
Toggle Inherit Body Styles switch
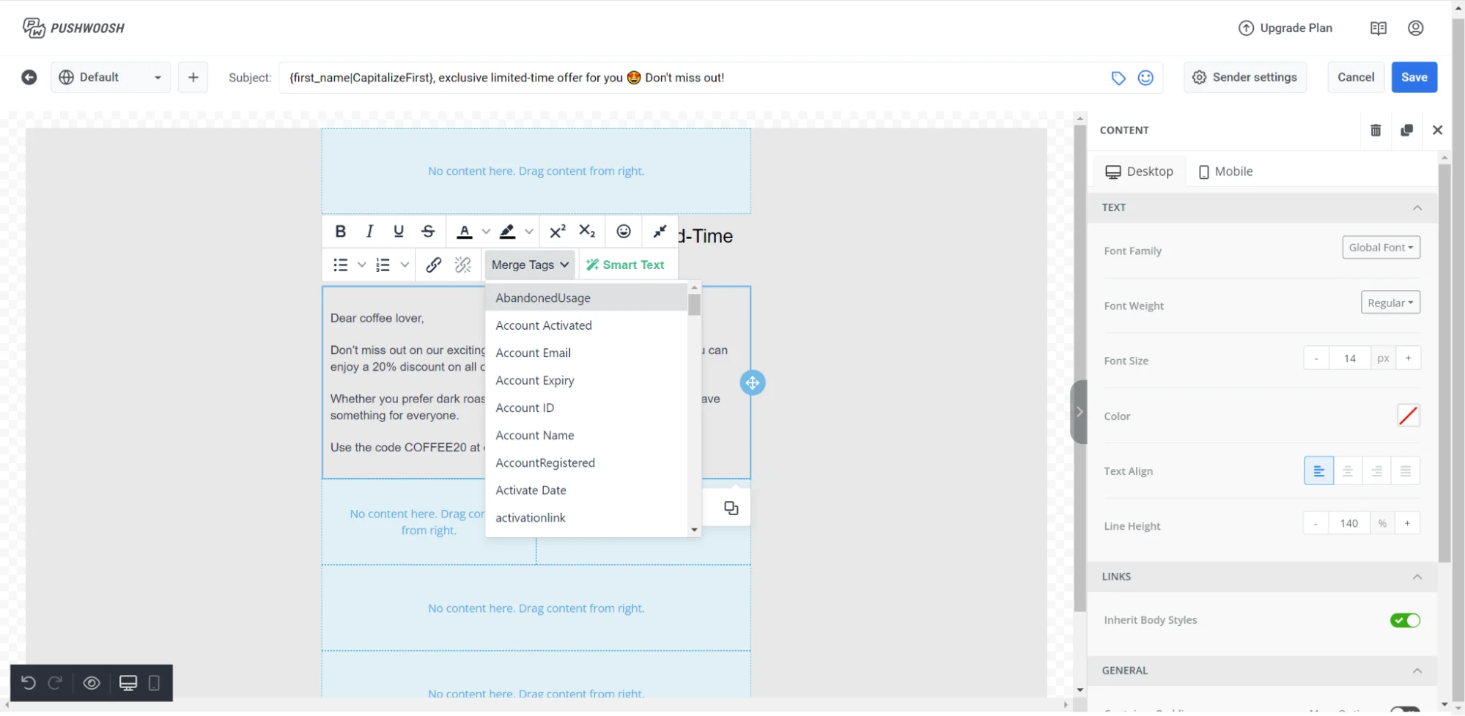point(1405,620)
